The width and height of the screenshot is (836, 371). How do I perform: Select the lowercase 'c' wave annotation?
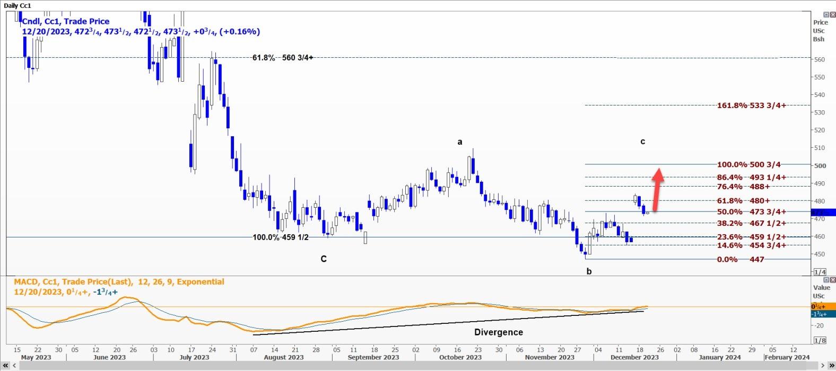(x=643, y=142)
